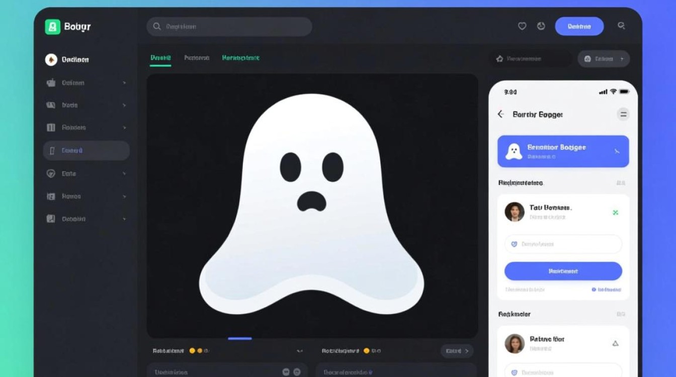Image resolution: width=676 pixels, height=377 pixels.
Task: Expand the chevron in the bottom-left panel header
Action: [x=300, y=351]
